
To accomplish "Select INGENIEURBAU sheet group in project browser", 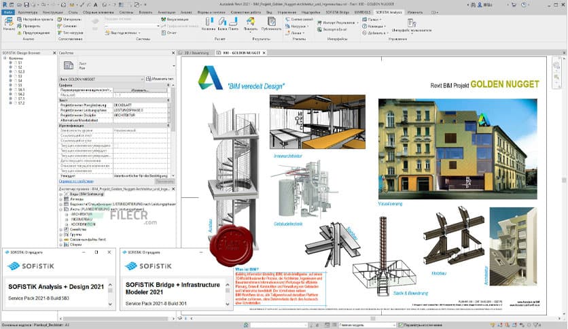I will tap(82, 220).
